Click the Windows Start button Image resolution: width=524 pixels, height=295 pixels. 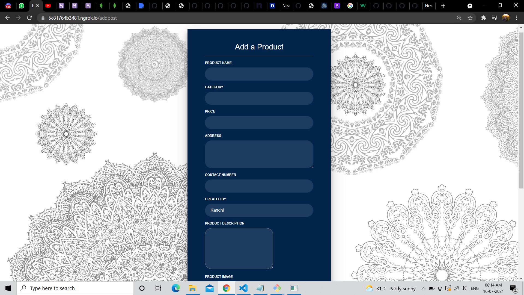tap(8, 288)
